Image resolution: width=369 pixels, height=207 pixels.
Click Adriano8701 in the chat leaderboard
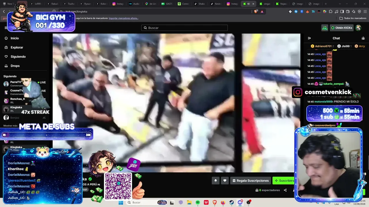tap(323, 46)
